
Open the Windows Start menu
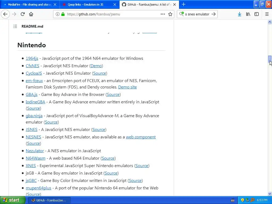point(12,200)
